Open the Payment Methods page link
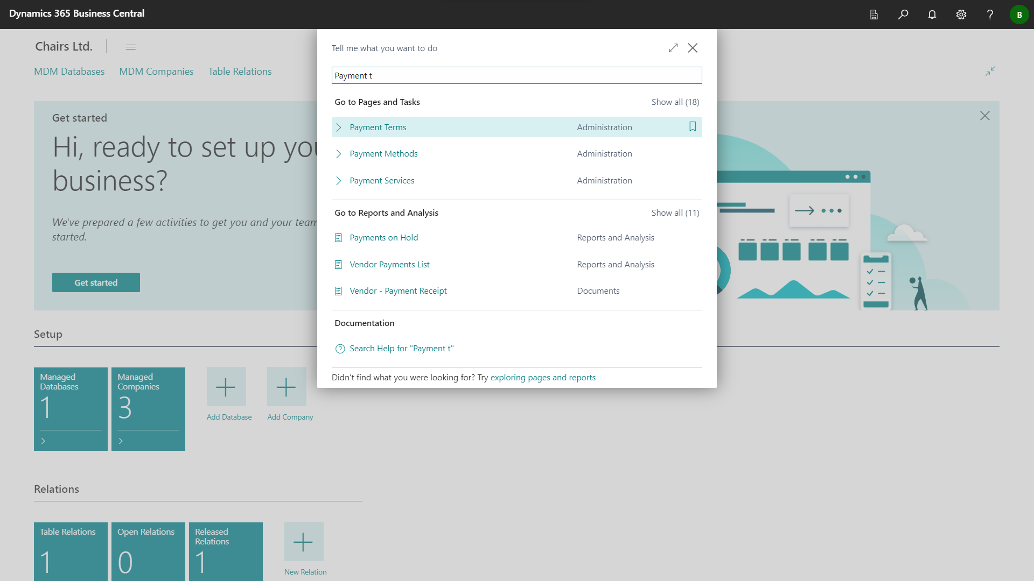Image resolution: width=1034 pixels, height=581 pixels. click(x=383, y=154)
